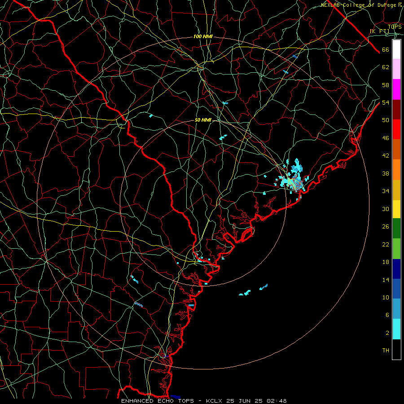Image resolution: width=404 pixels, height=404 pixels.
Task: Click the KCLX station identifier in the footer
Action: pos(215,401)
